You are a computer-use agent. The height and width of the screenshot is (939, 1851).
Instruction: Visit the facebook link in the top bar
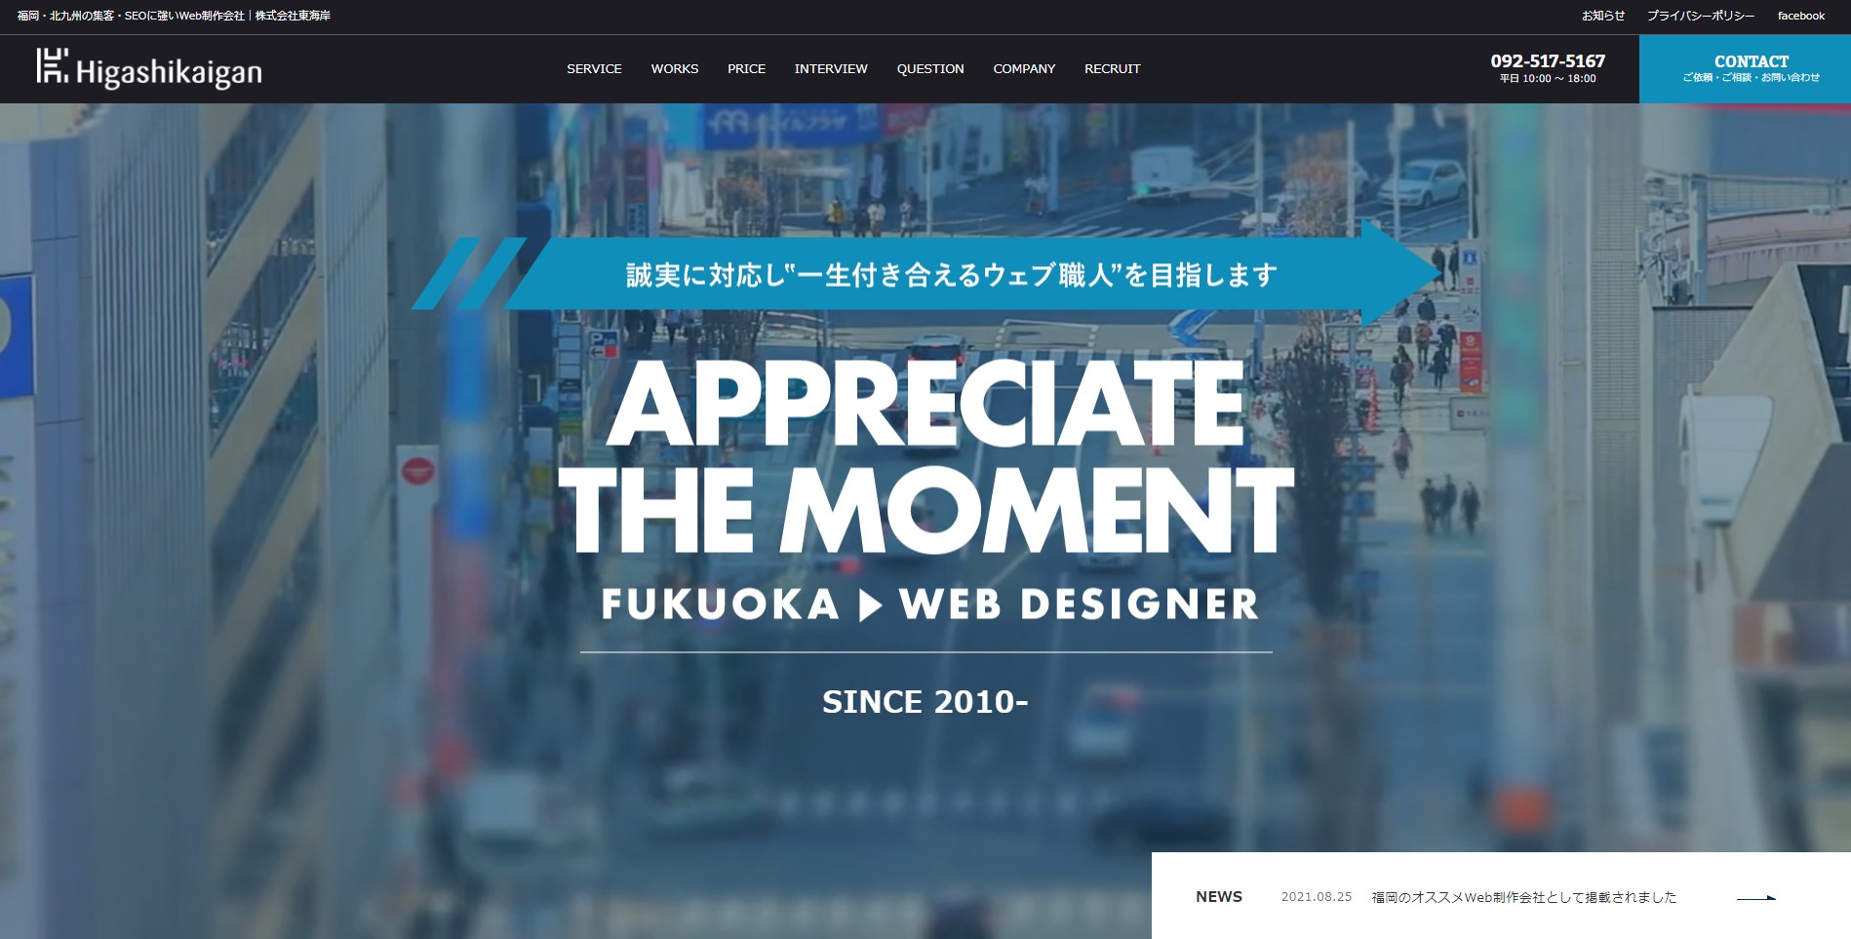coord(1800,16)
